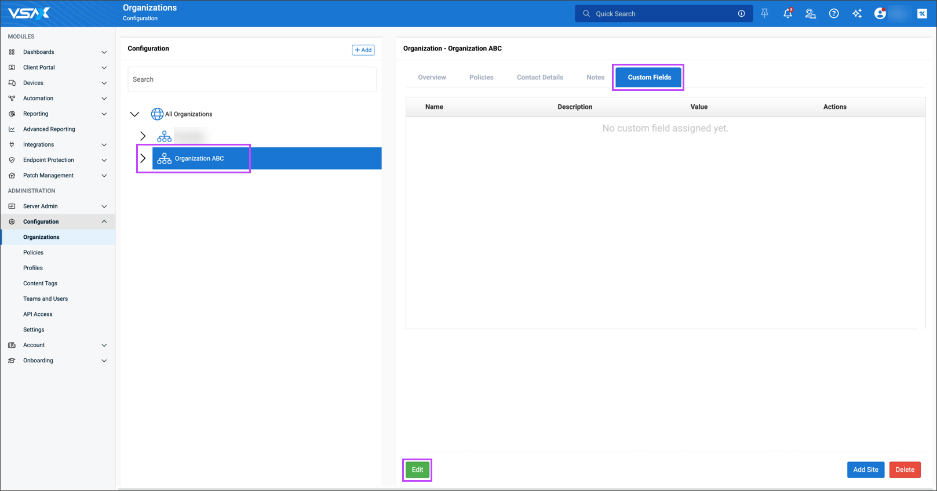Click the user profile avatar icon
Screen dimensions: 937x491
tap(880, 14)
